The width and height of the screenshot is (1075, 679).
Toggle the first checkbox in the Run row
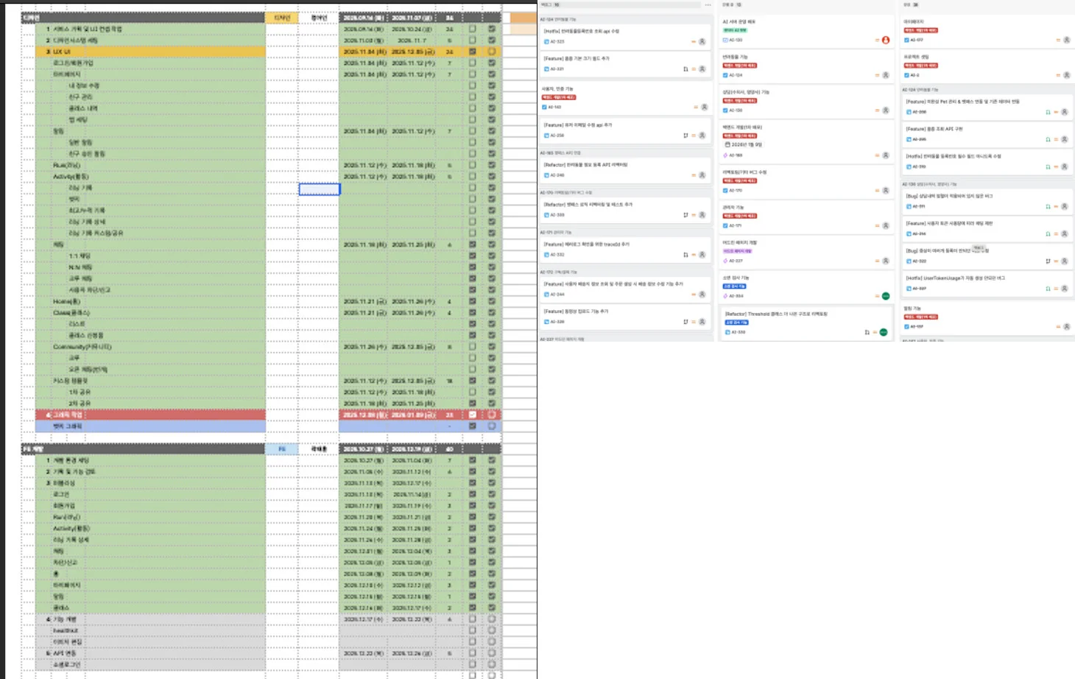pos(472,165)
